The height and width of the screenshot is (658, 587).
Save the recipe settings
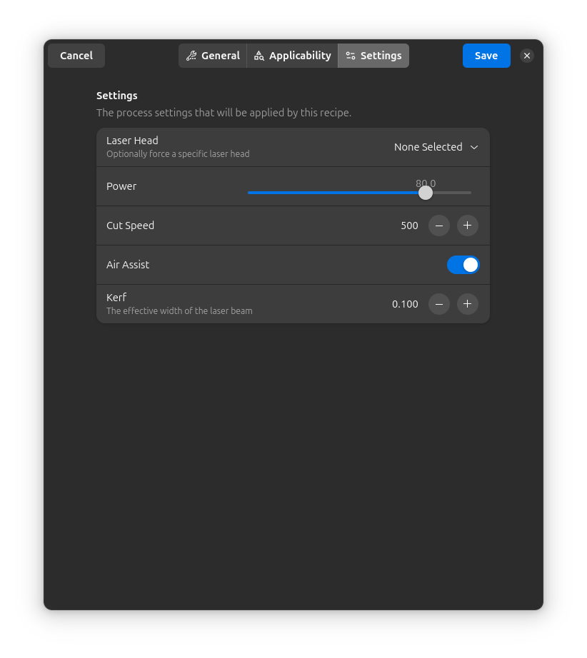[486, 55]
